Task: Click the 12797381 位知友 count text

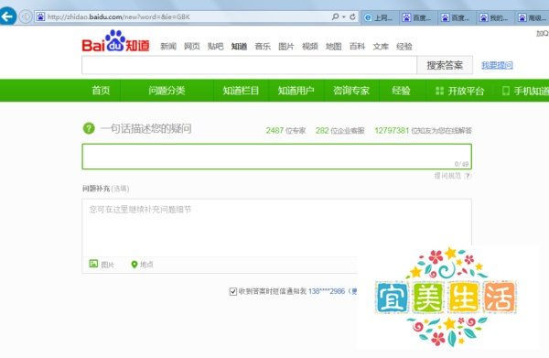Action: click(423, 131)
